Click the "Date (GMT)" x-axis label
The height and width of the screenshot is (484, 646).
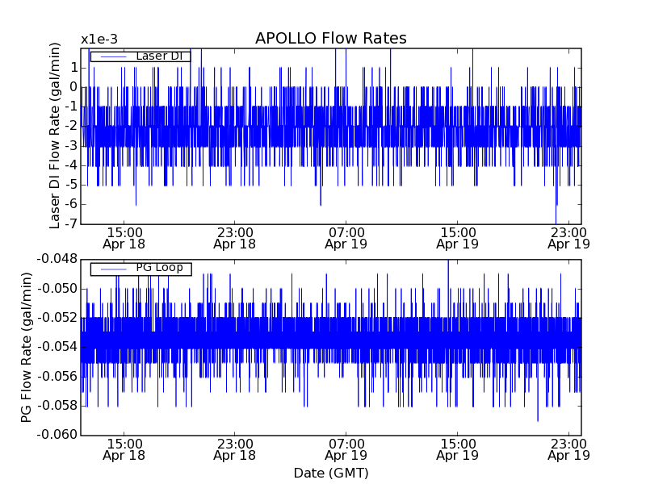click(x=331, y=473)
